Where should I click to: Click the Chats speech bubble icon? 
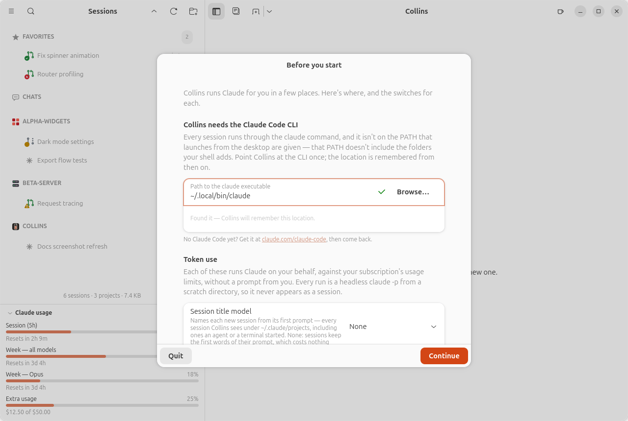click(16, 97)
